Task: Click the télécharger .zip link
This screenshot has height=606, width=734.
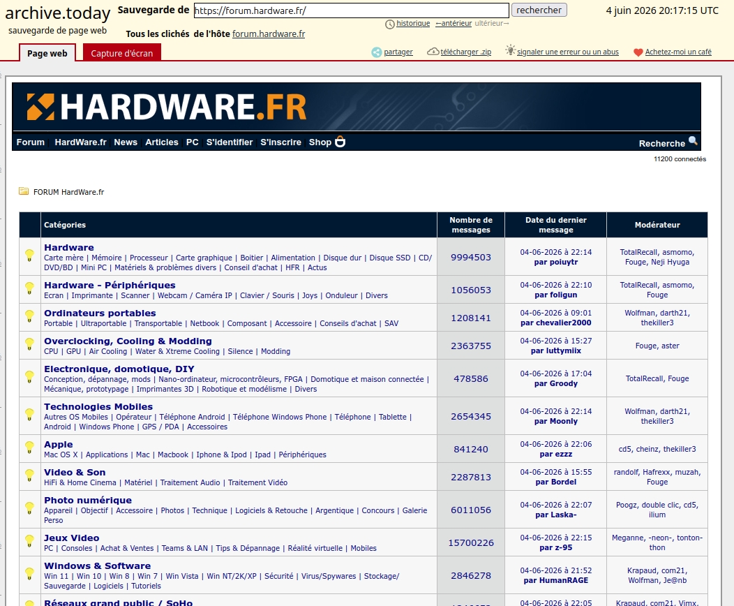Action: coord(466,52)
